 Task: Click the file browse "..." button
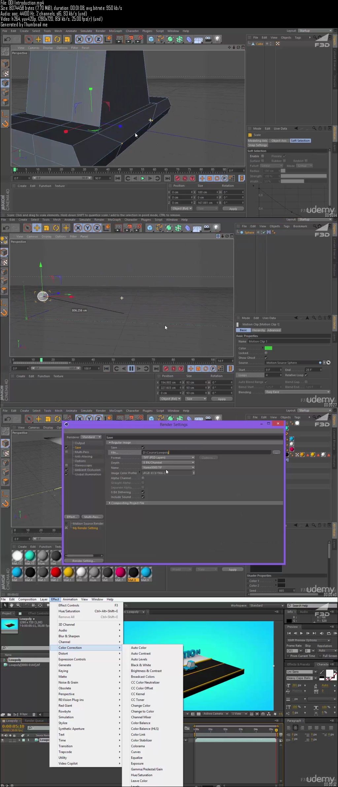coord(277,452)
